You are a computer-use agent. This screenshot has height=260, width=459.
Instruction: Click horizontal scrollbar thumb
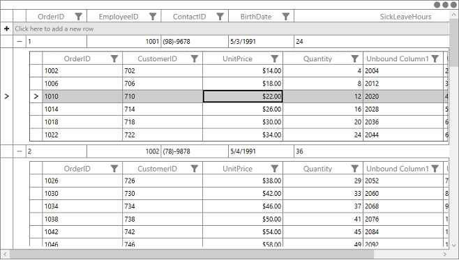click(192, 254)
